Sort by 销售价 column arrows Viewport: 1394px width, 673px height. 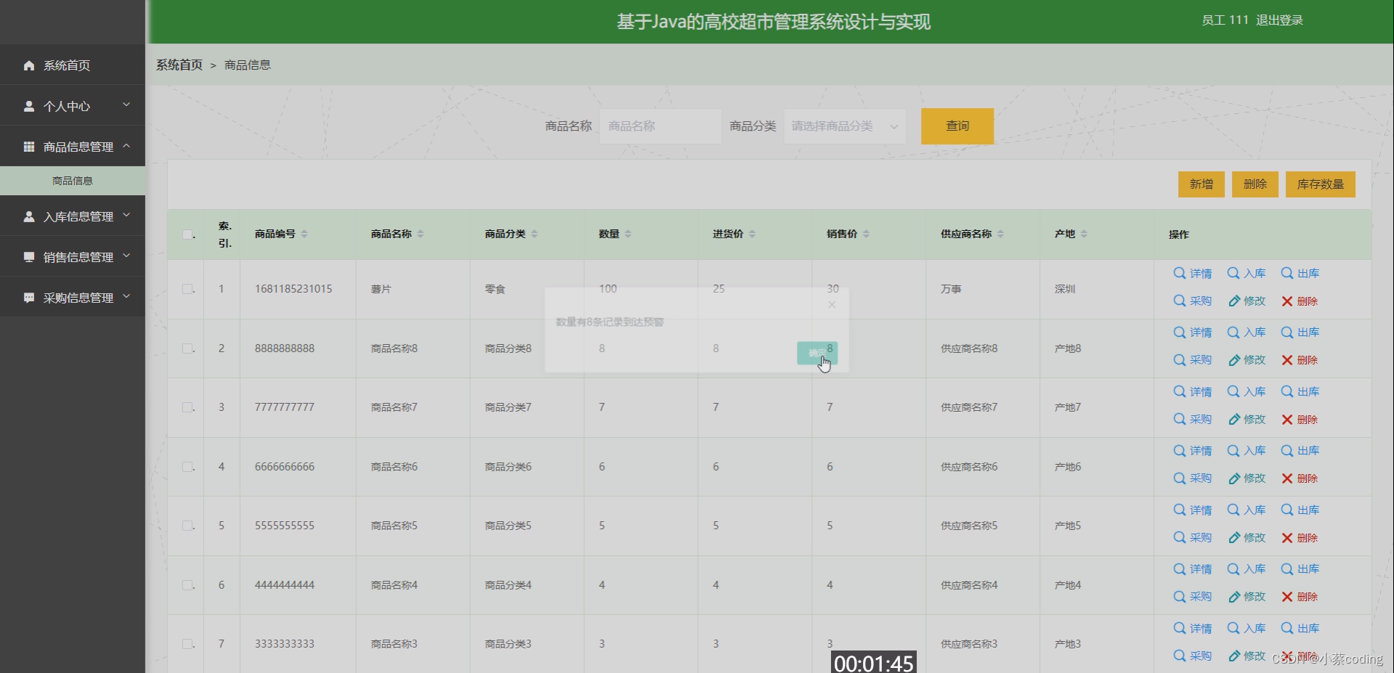[867, 234]
